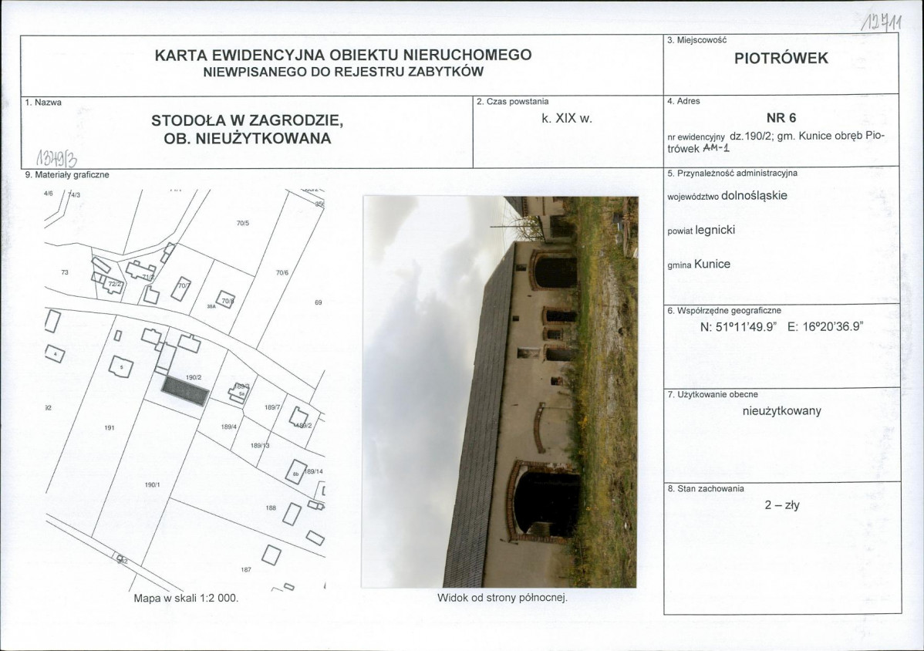Click the parcel label '189/4' on the map

coord(228,427)
